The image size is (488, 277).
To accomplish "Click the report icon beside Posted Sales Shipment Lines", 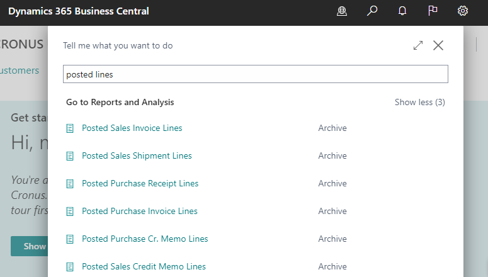I will pyautogui.click(x=70, y=156).
